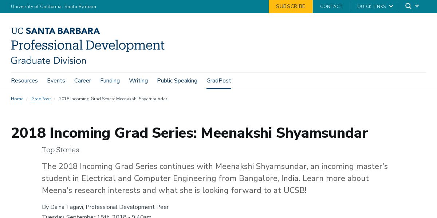Click the search magnifier icon
Screen dimensions: 437x218
(x=408, y=6)
